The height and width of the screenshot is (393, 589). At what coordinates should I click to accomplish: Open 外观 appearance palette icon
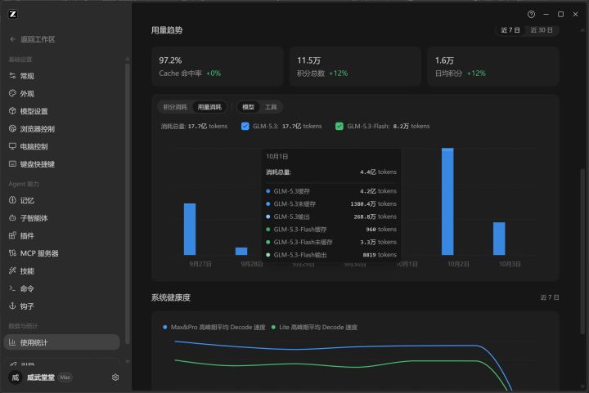click(x=12, y=93)
